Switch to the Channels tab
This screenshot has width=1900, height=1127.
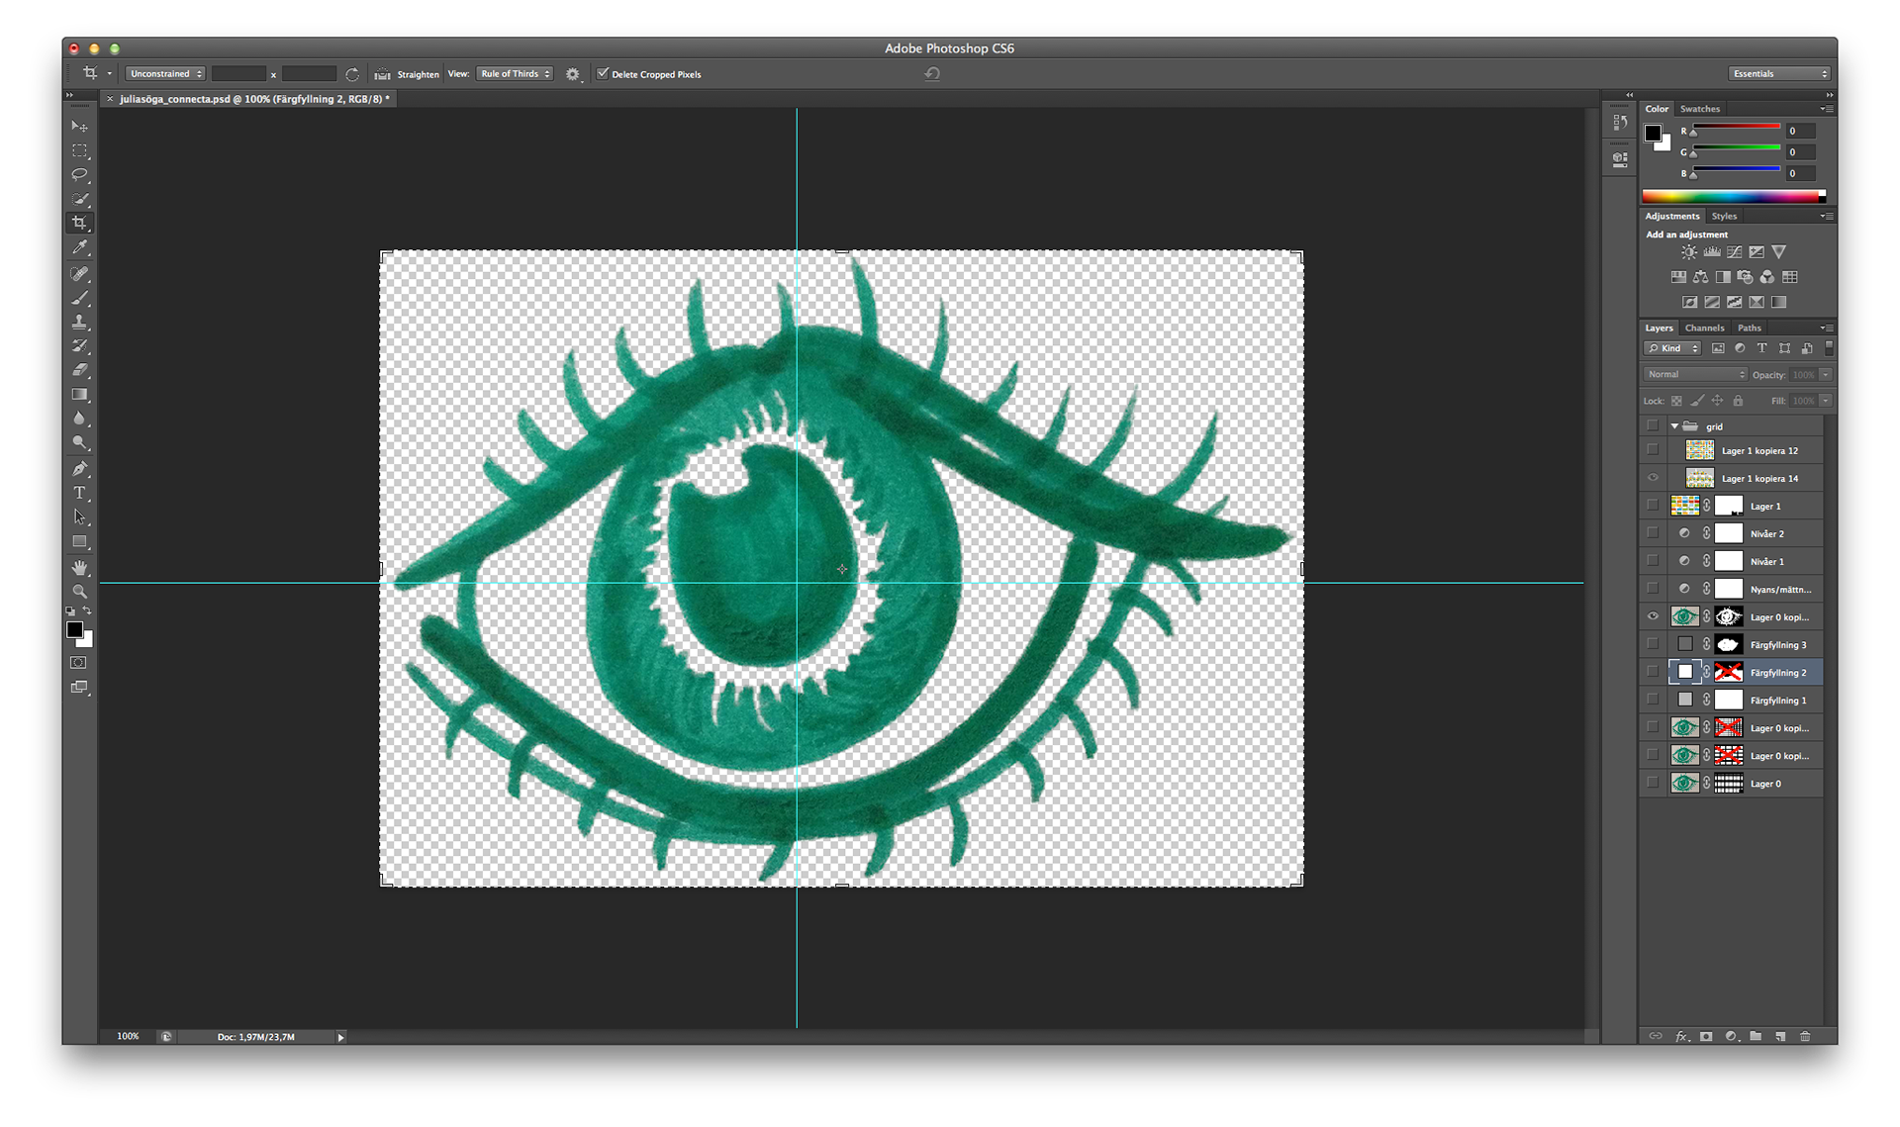pos(1704,328)
